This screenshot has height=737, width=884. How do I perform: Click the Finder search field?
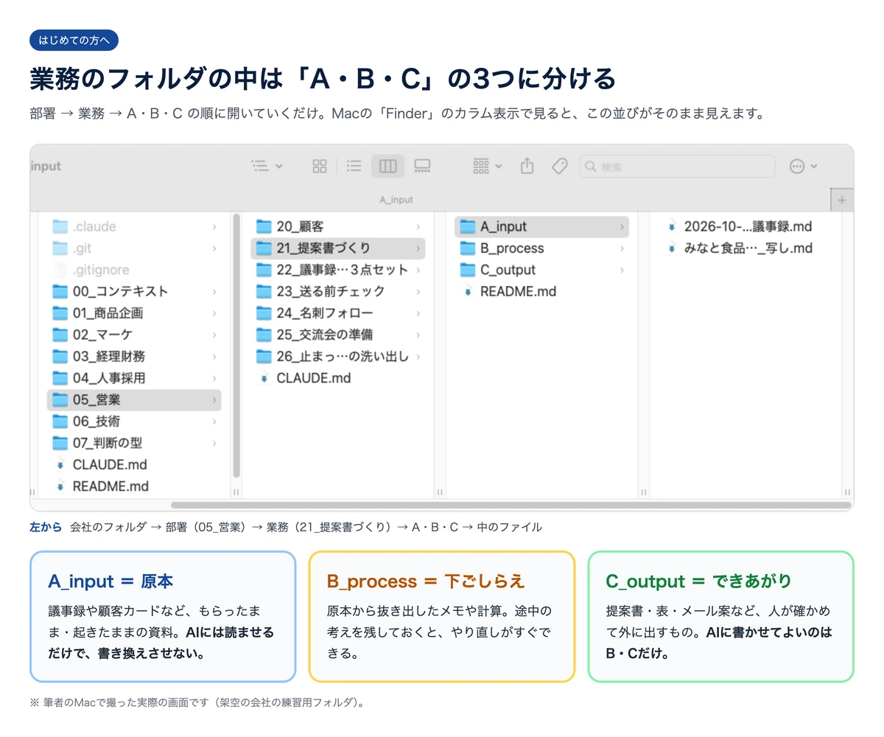677,167
